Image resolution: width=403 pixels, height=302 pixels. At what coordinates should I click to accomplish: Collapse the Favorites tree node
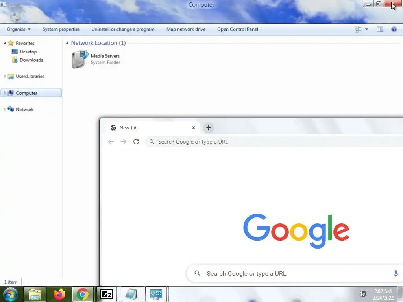click(5, 43)
